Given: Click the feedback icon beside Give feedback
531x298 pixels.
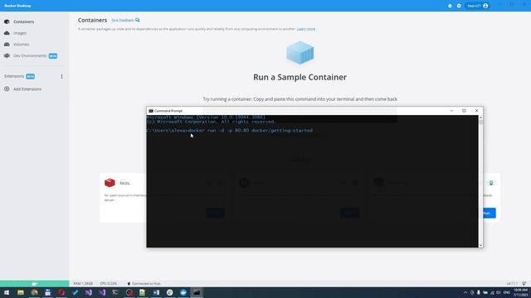Looking at the screenshot, I should 137,20.
